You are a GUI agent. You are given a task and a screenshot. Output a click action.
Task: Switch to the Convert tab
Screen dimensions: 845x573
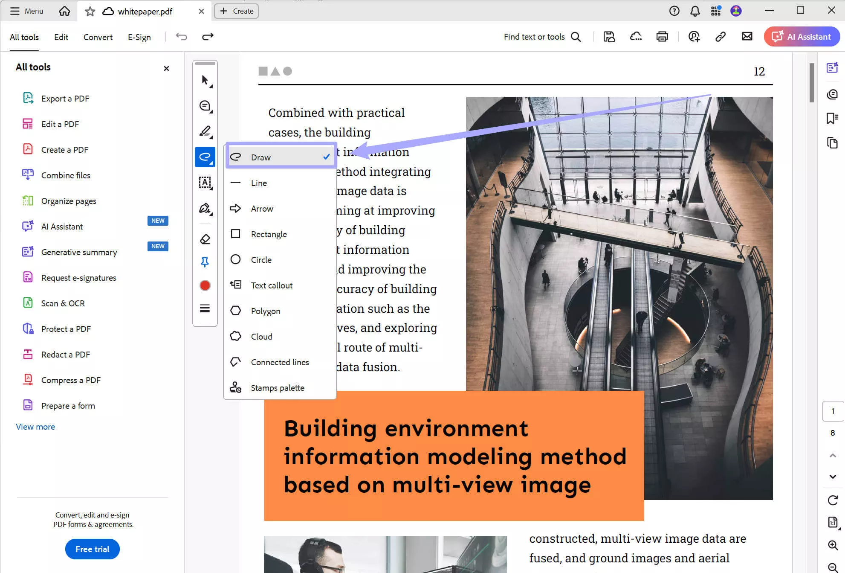[98, 37]
